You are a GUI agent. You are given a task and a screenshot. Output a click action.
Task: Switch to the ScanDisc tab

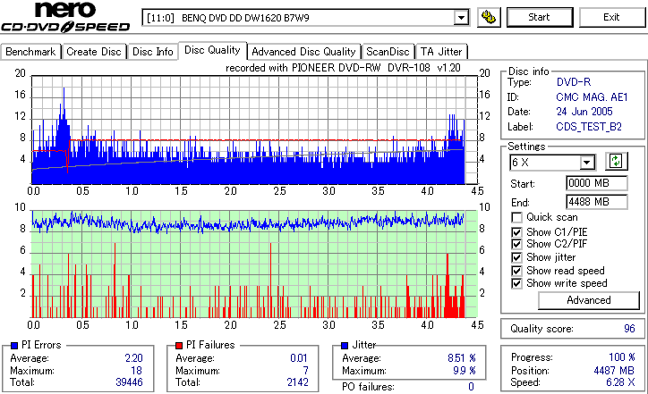[x=388, y=52]
